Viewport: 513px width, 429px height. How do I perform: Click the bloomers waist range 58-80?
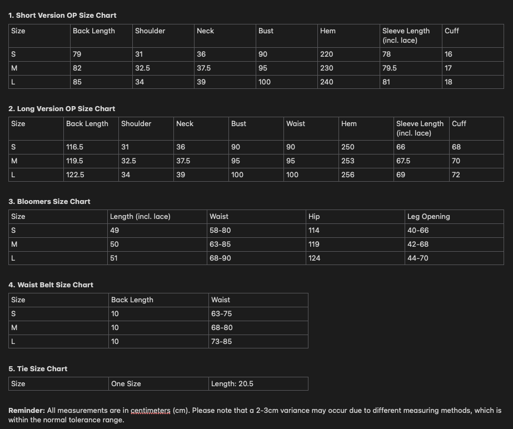click(x=220, y=231)
